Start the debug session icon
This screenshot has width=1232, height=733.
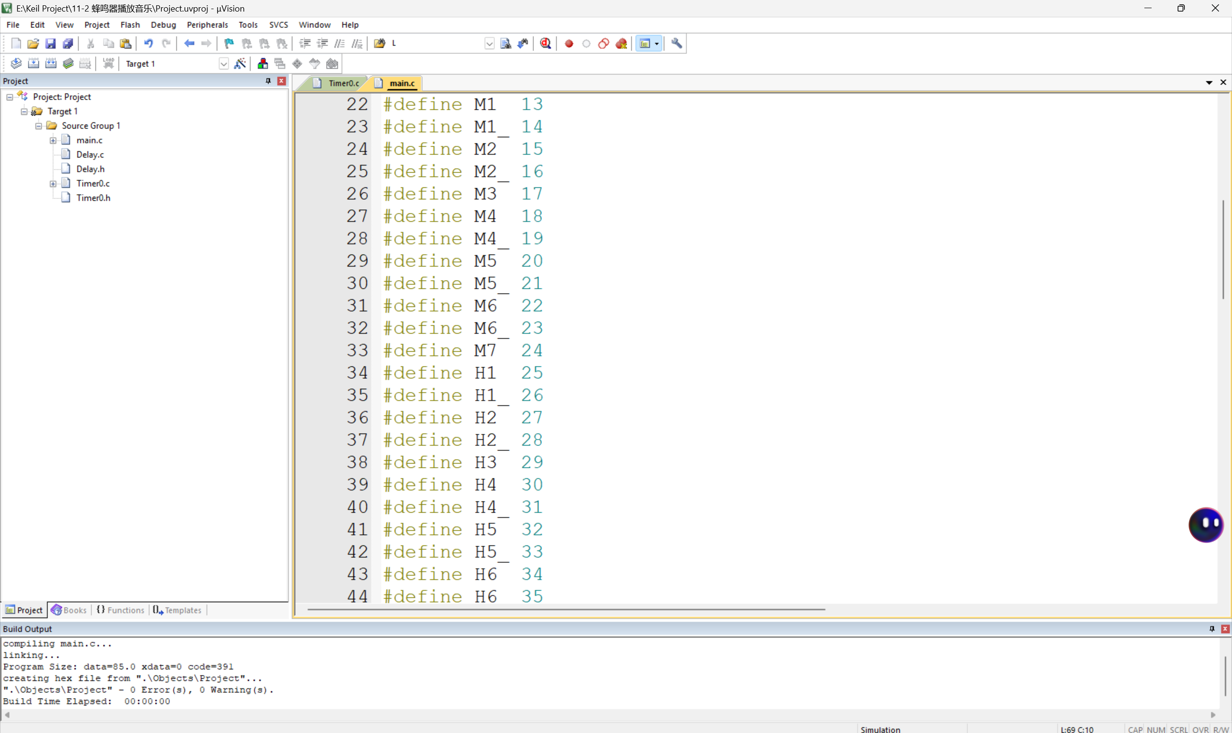pos(545,43)
